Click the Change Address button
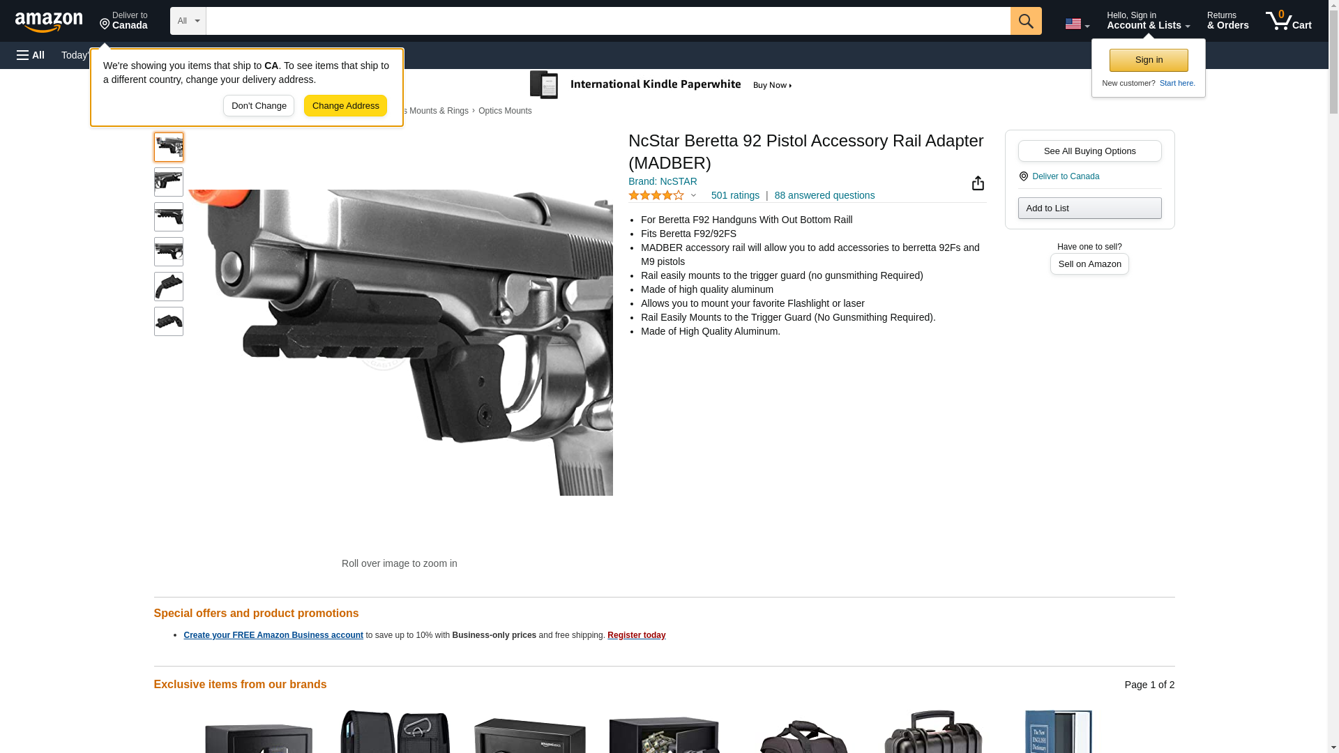 click(345, 106)
